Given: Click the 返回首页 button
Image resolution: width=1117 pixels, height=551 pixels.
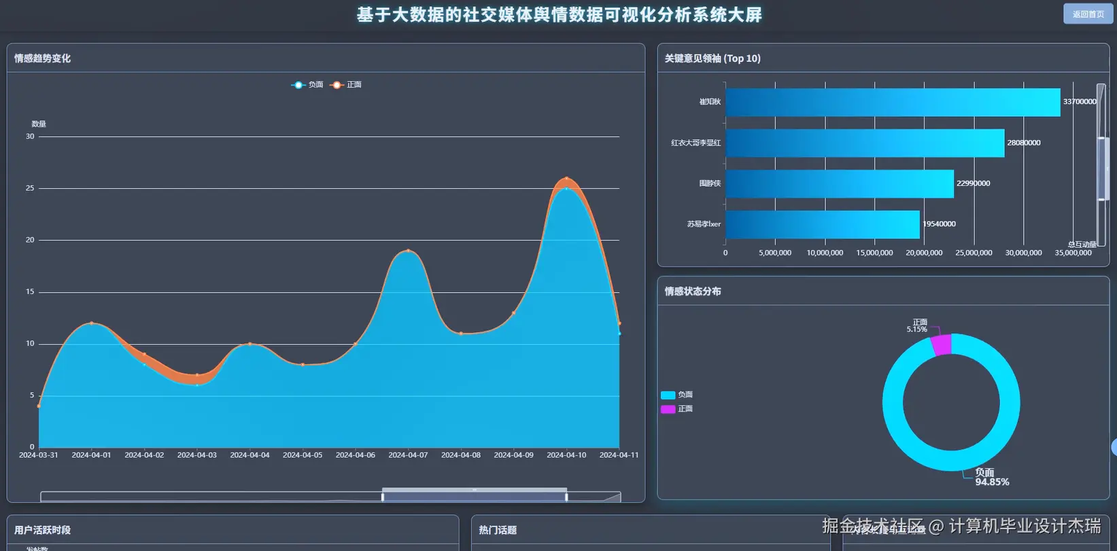Looking at the screenshot, I should tap(1088, 14).
